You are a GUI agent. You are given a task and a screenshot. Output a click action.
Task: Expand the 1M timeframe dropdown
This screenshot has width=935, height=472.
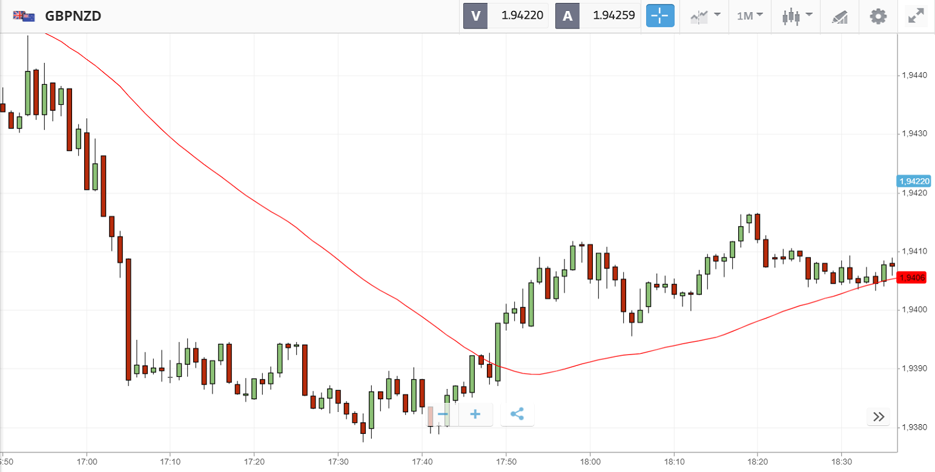(749, 16)
